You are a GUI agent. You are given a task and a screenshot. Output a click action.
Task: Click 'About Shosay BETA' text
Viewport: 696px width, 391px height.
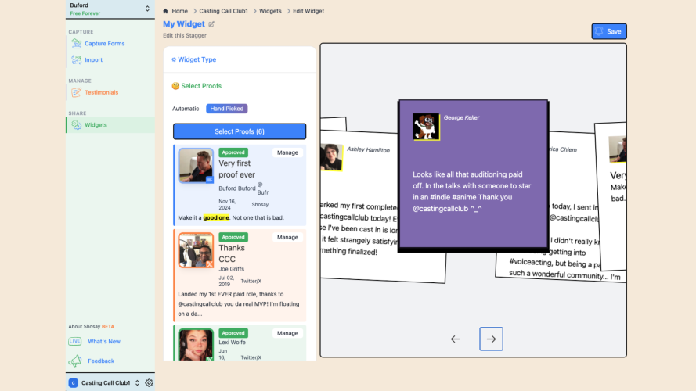[x=92, y=327]
